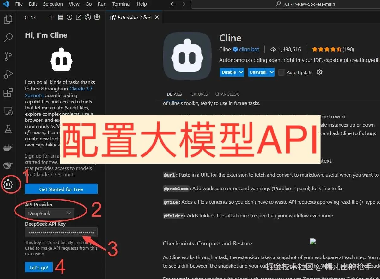
Task: Open the cline.bot publisher link
Action: (249, 49)
